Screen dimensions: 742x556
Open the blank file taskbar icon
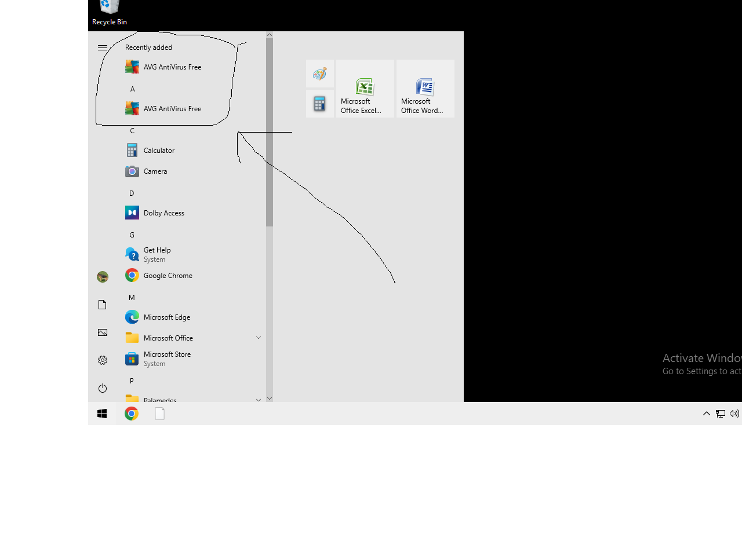[x=160, y=414]
